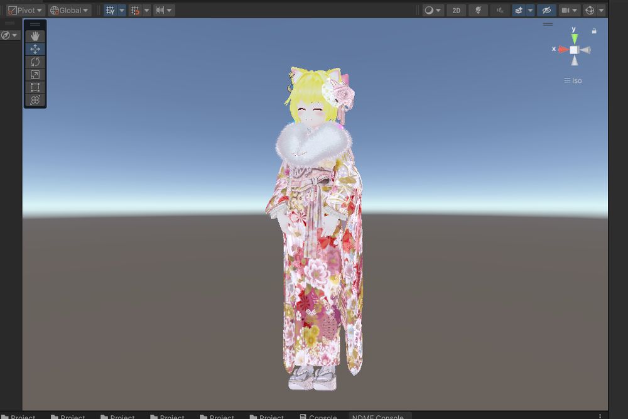Toggle grid snapping magnet icon
The height and width of the screenshot is (419, 628).
tap(135, 11)
